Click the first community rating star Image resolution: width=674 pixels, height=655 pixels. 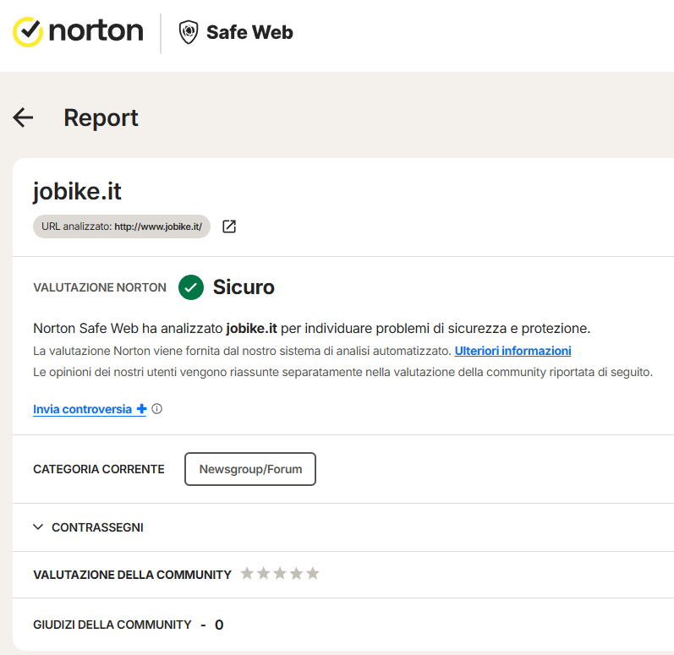[247, 573]
